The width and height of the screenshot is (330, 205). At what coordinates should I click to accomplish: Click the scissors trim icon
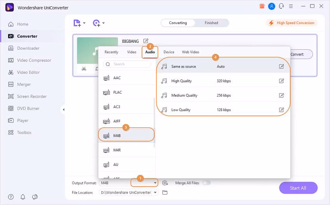click(84, 69)
